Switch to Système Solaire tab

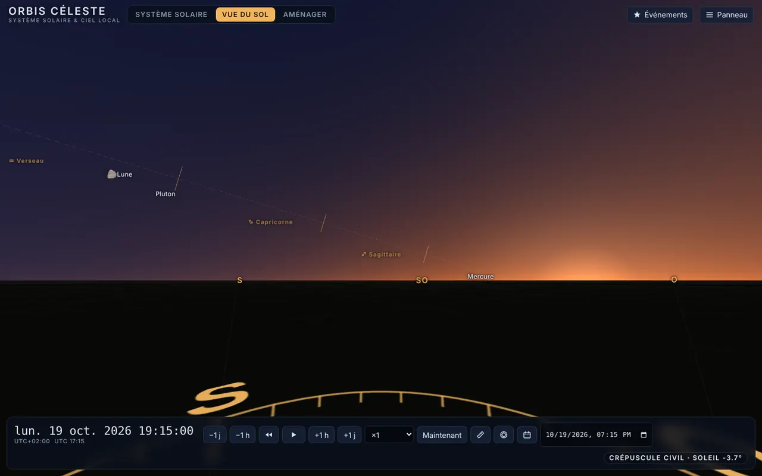coord(171,14)
